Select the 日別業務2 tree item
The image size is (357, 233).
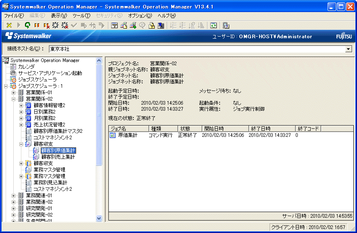[x=44, y=112]
